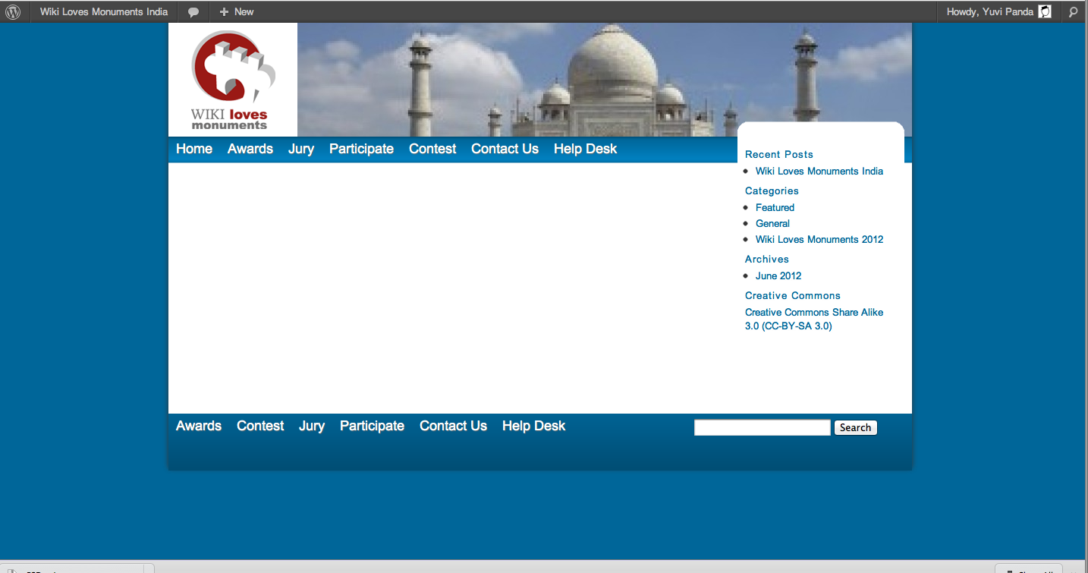Click the 'Creative Commons' sidebar heading
This screenshot has height=573, width=1088.
[793, 295]
